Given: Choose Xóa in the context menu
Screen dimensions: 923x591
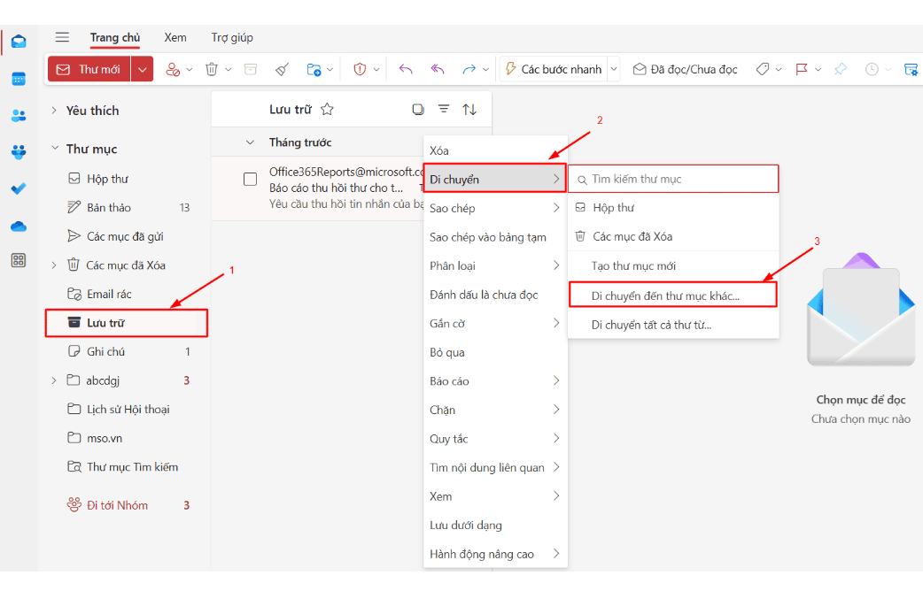Looking at the screenshot, I should click(x=495, y=150).
